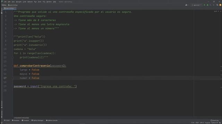
Task: Go to previous highlighted problem arrow
Action: point(218,11)
